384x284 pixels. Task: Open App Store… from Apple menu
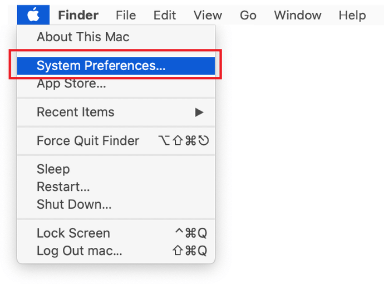71,84
